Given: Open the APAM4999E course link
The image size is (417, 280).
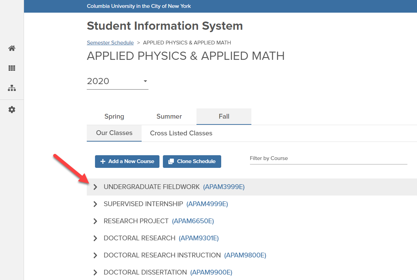Looking at the screenshot, I should [207, 204].
